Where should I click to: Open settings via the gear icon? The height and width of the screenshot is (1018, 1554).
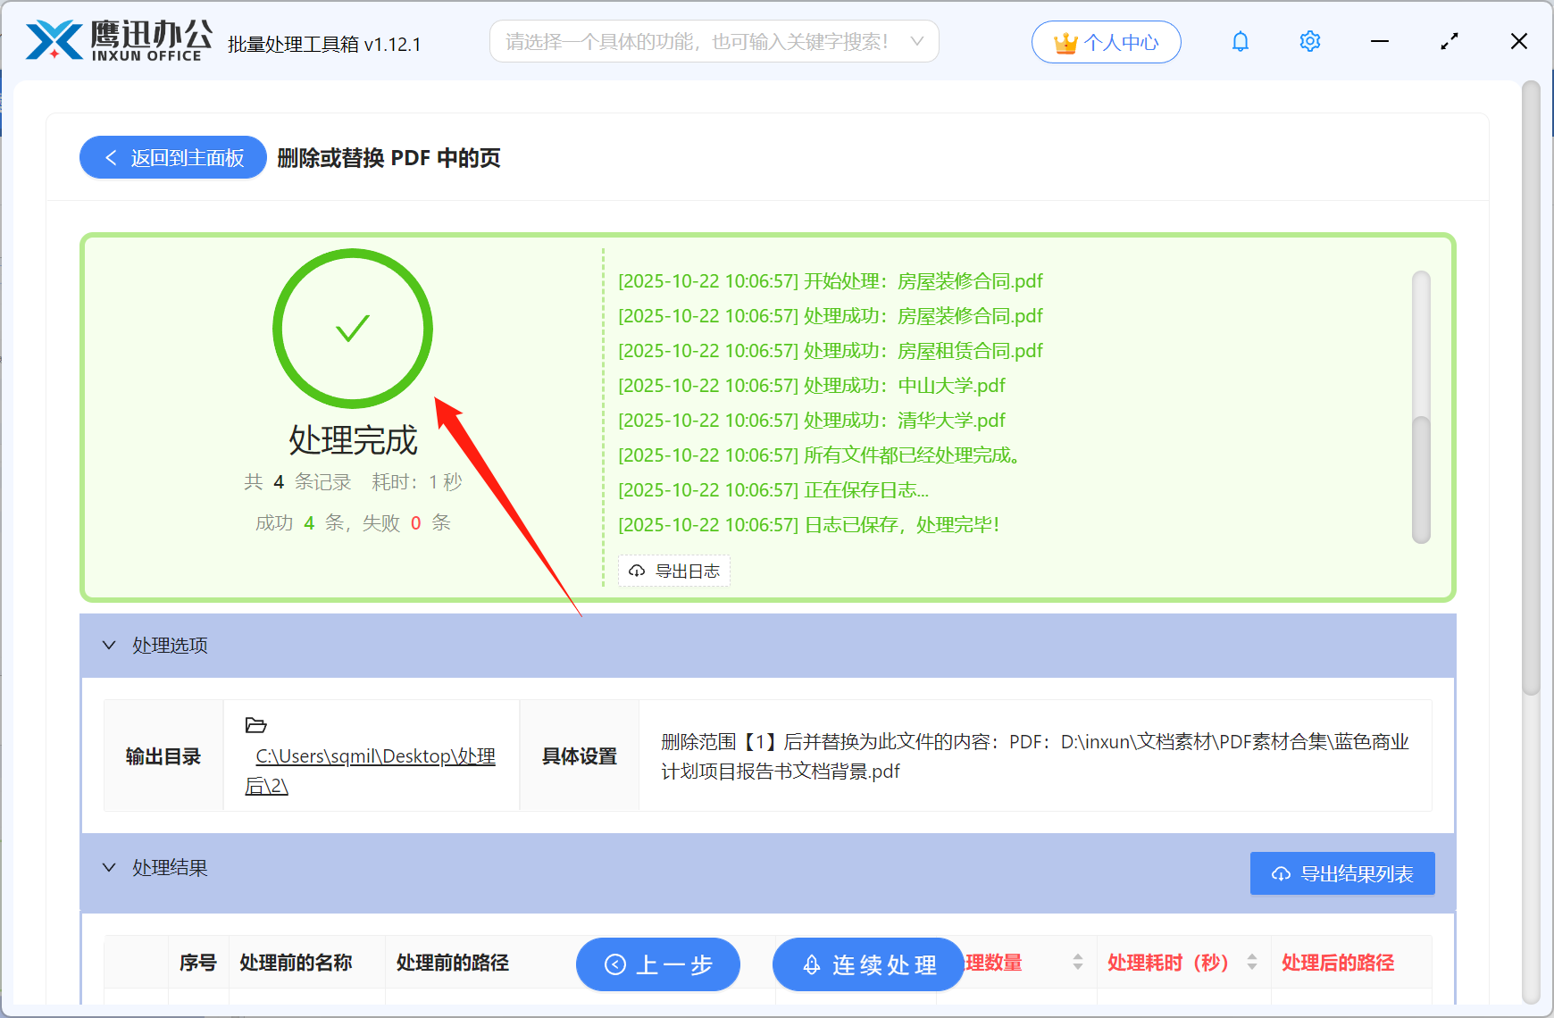point(1309,42)
